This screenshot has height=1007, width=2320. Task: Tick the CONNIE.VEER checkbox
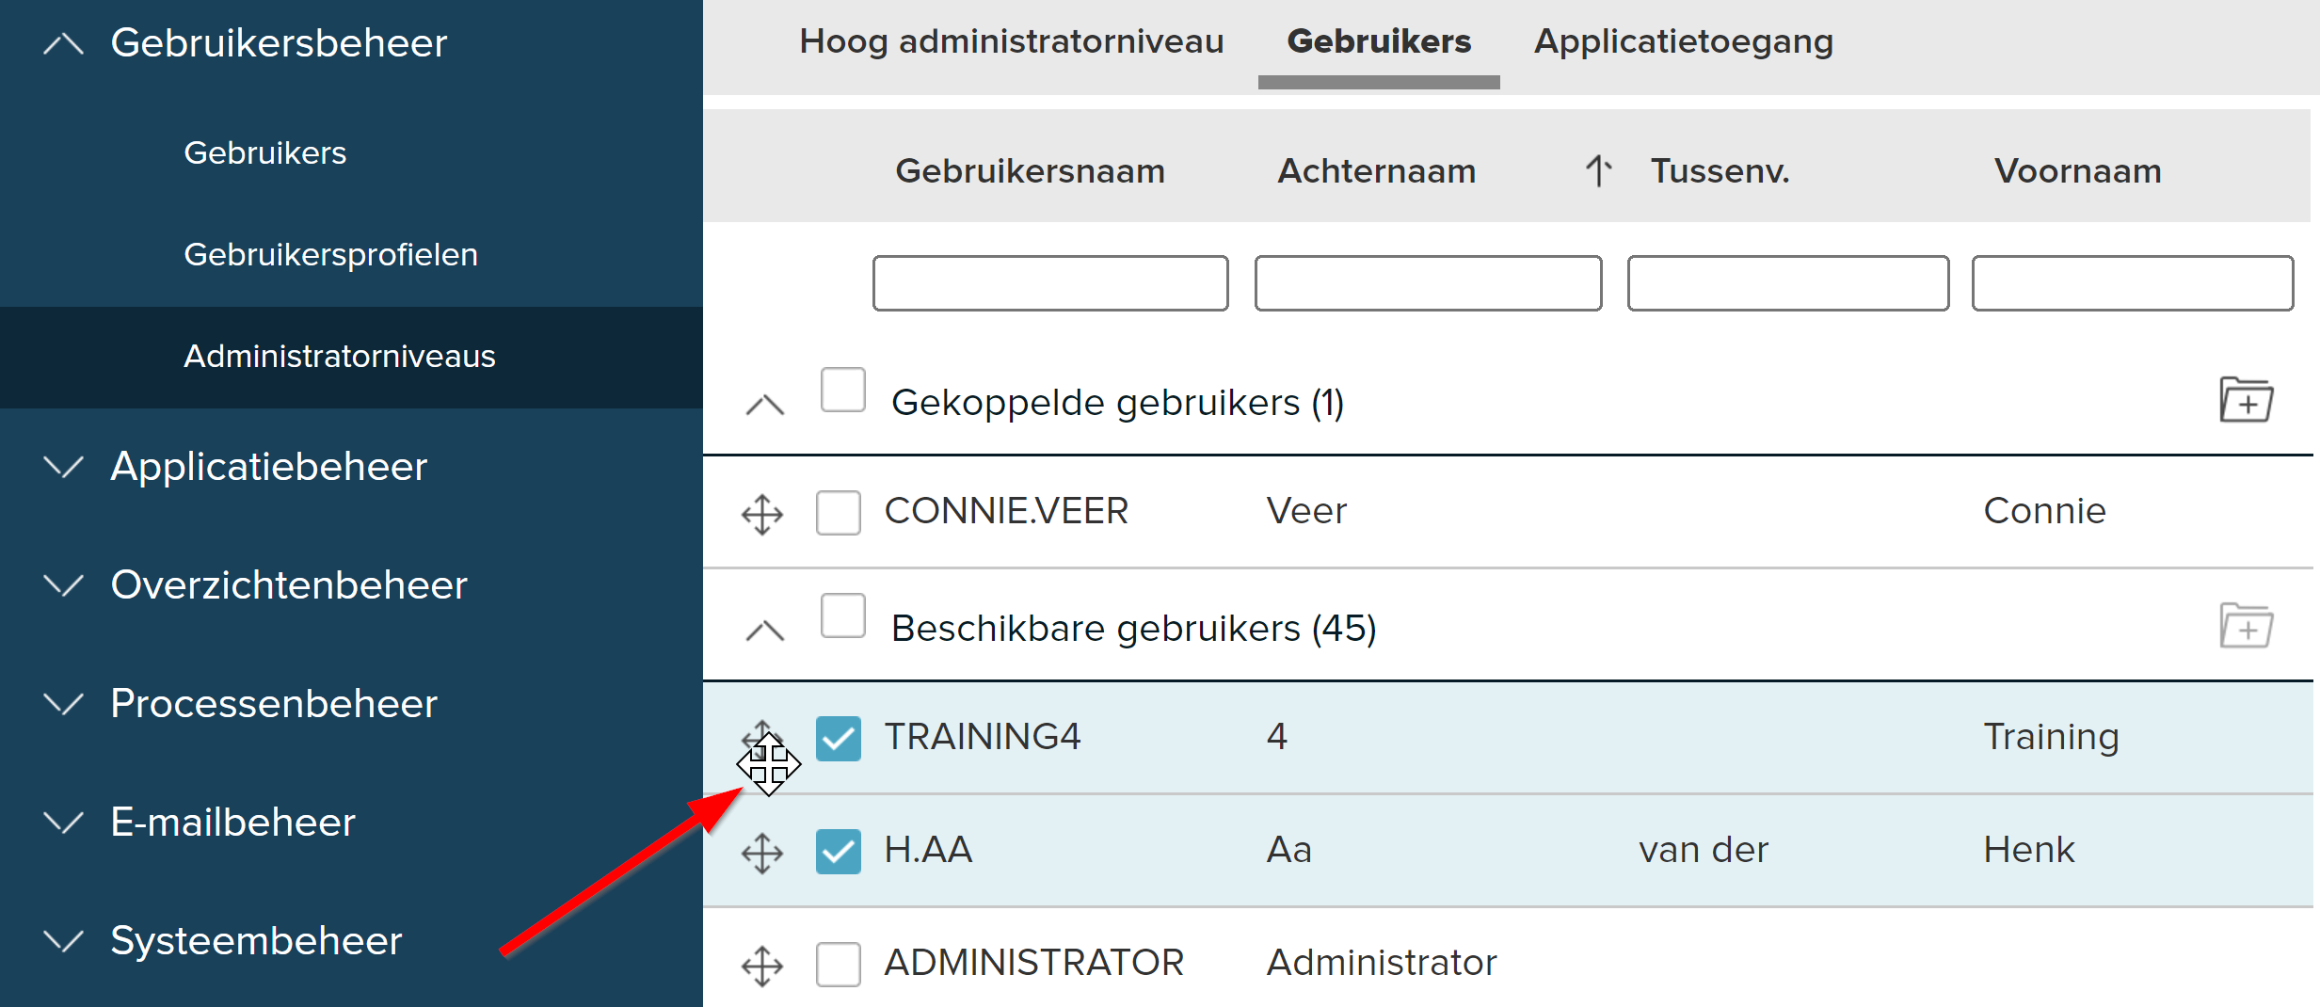[x=839, y=513]
